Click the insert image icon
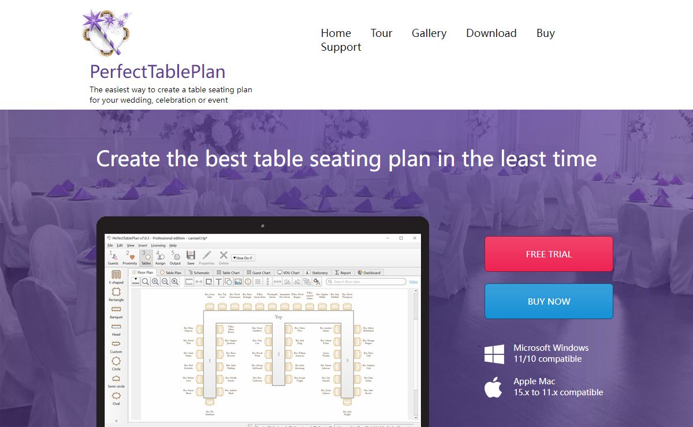Viewport: 693px width, 427px height. (238, 282)
